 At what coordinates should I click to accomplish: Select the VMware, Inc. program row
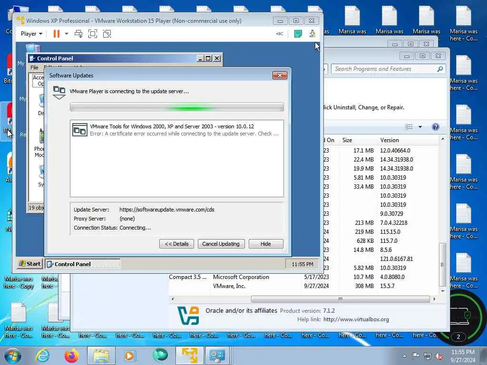303,286
